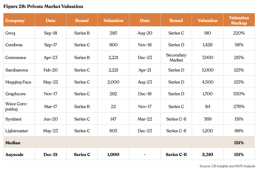The width and height of the screenshot is (259, 175).
Task: Click the 'Nov-18' date cell
Action: [145, 45]
